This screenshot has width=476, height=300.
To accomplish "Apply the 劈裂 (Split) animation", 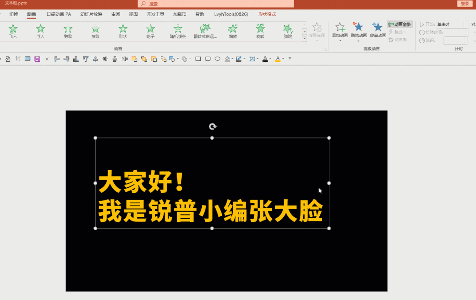I will tap(68, 31).
